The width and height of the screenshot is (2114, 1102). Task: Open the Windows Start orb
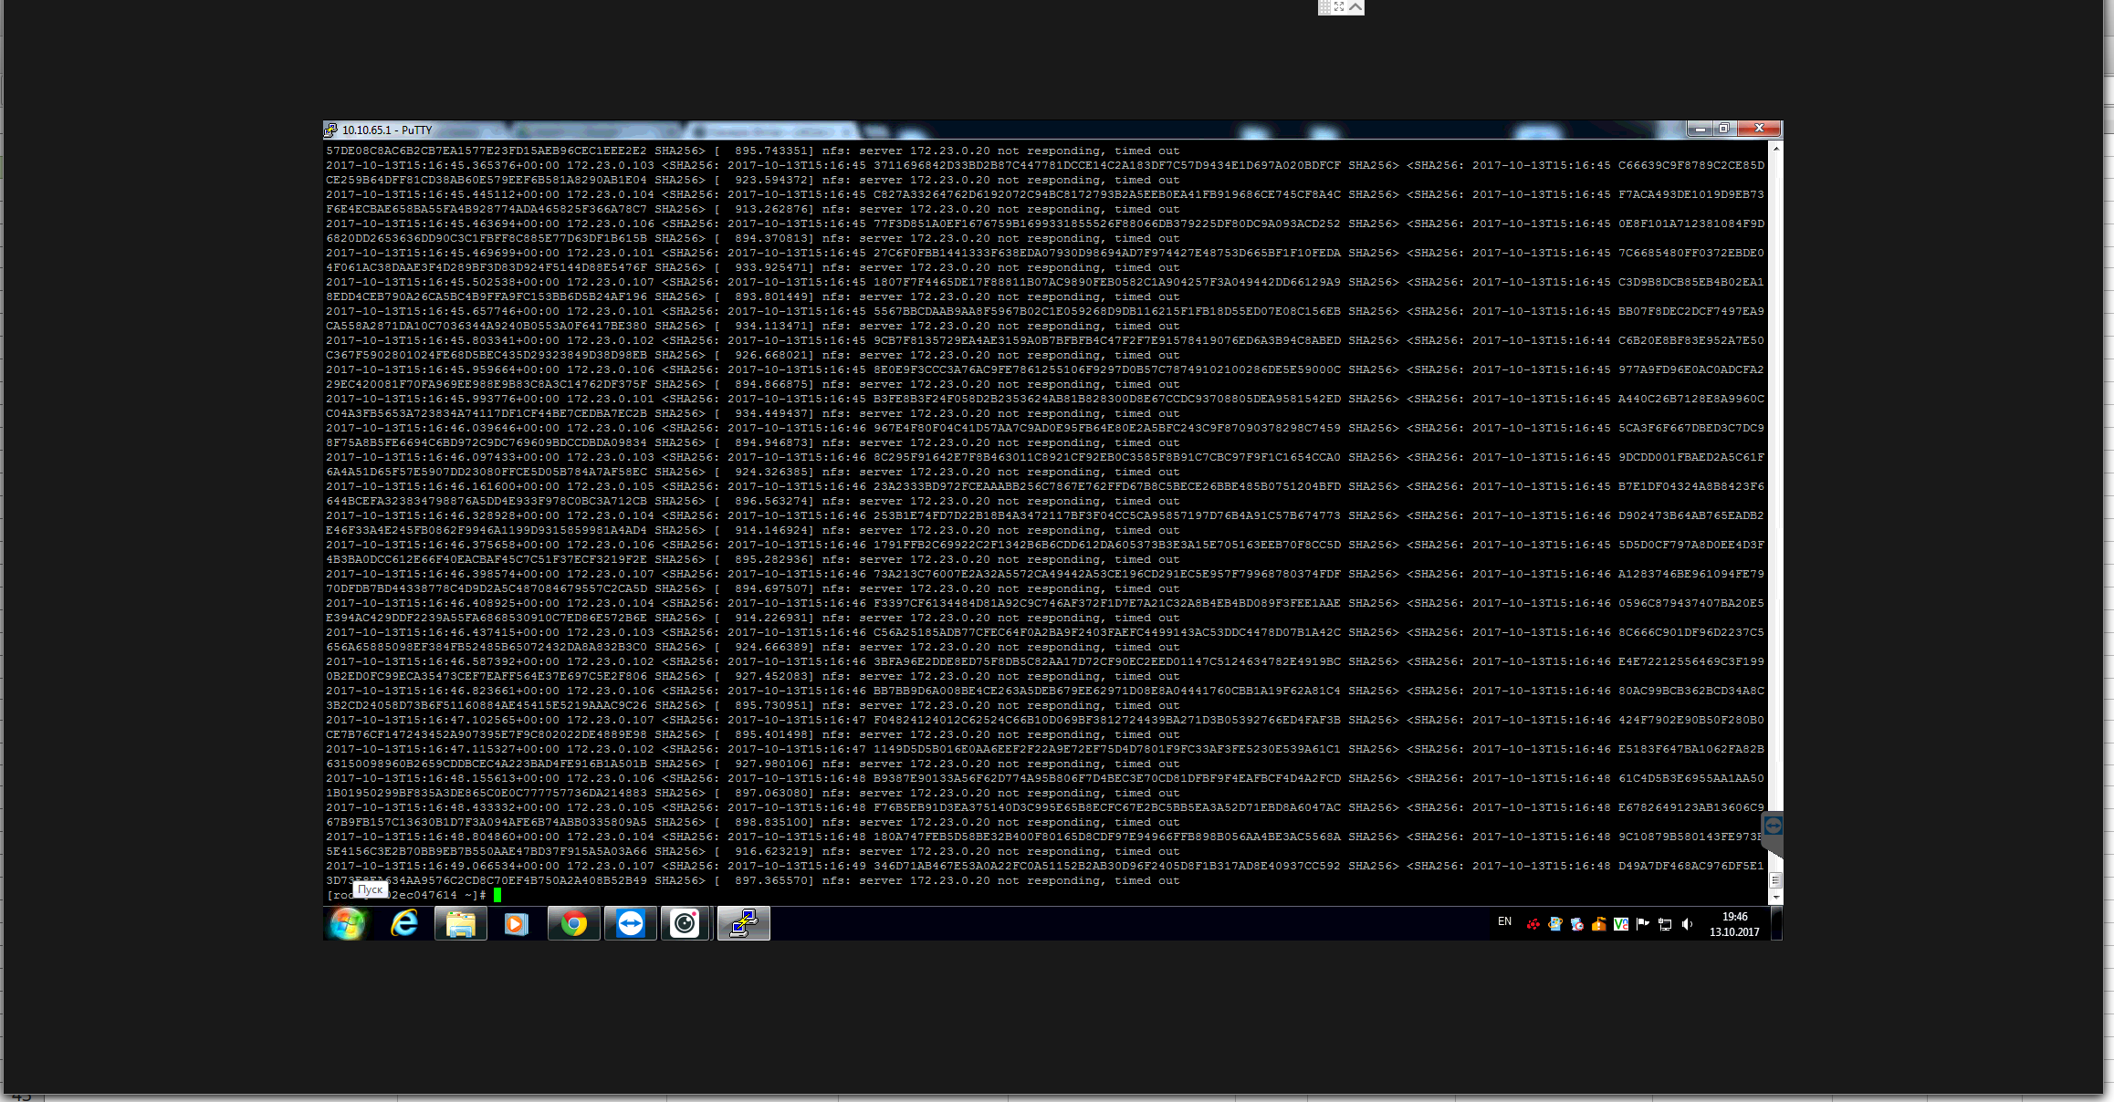pos(348,923)
